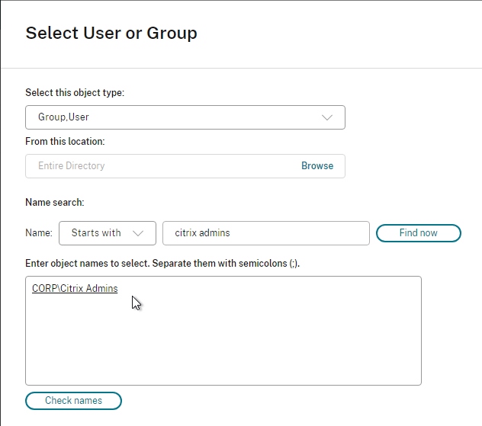
Task: Click the Entire Directory placeholder text
Action: 72,166
